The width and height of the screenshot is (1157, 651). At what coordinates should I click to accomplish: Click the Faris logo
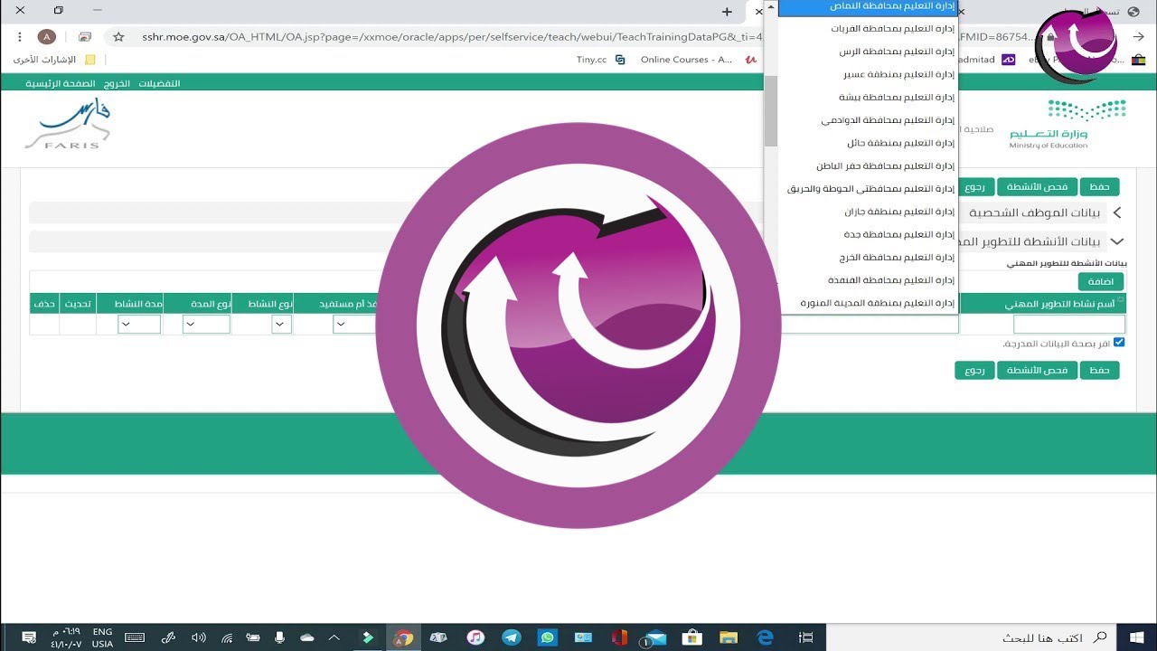pos(68,124)
